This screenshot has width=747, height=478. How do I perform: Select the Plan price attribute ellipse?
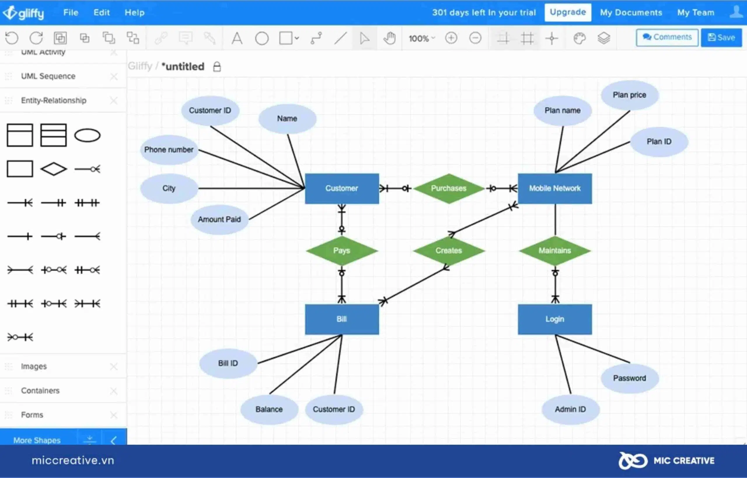pos(630,95)
